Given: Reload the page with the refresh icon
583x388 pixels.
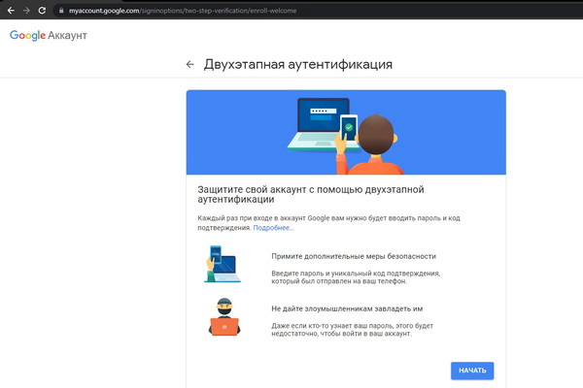Looking at the screenshot, I should [x=42, y=11].
